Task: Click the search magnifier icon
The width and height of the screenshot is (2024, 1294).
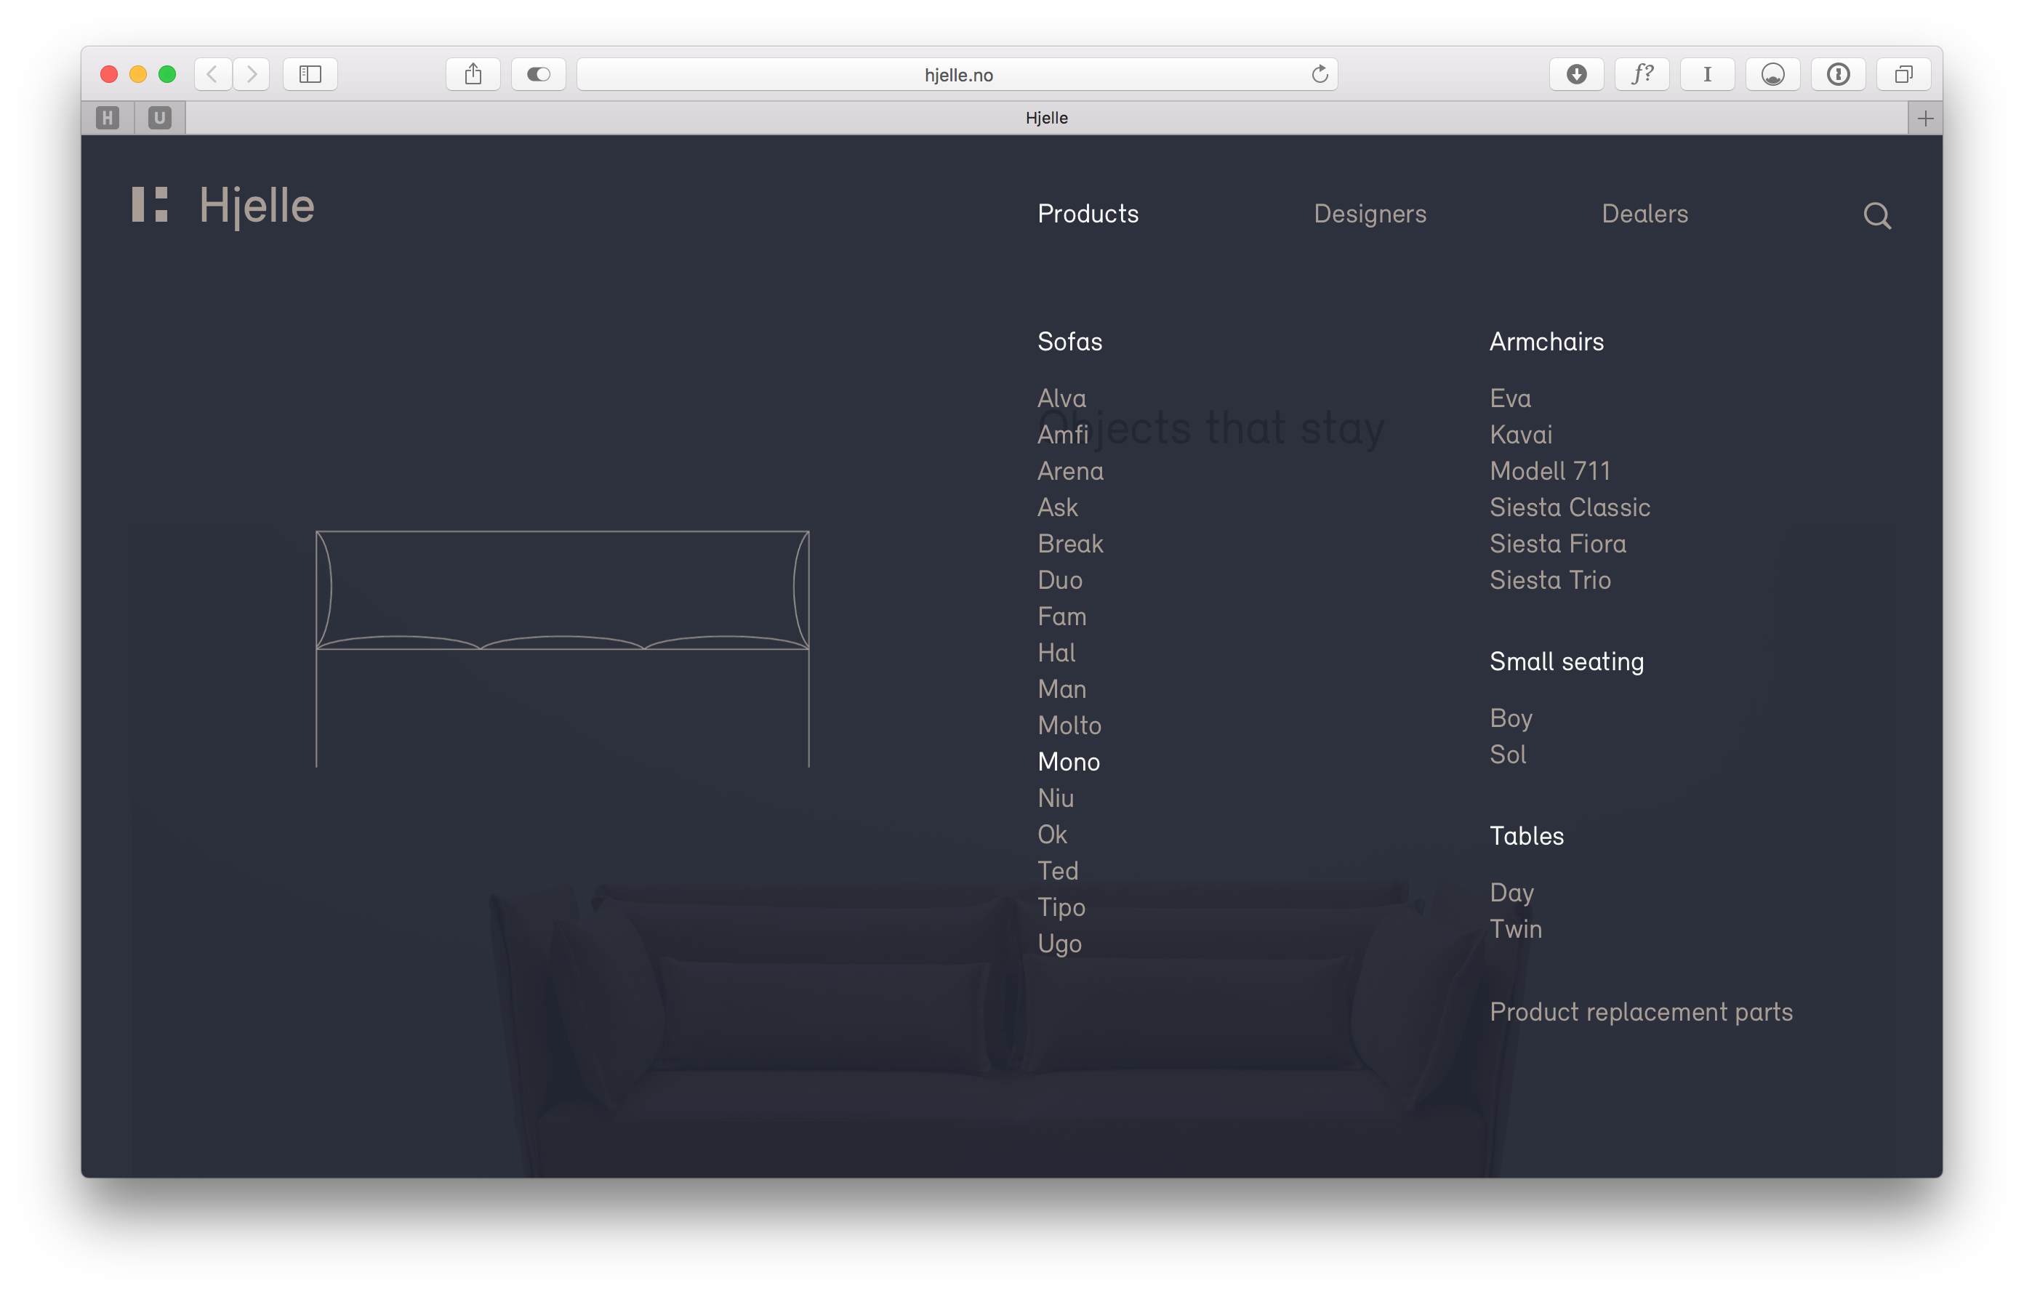Action: point(1877,216)
